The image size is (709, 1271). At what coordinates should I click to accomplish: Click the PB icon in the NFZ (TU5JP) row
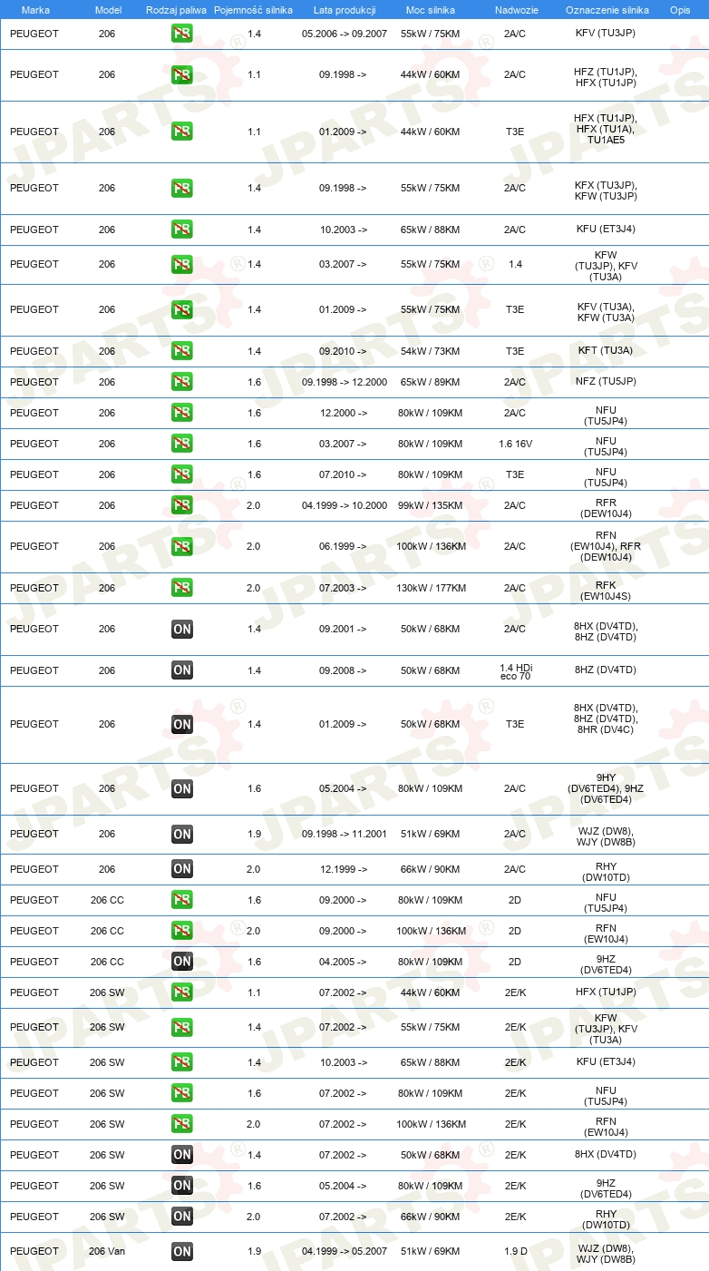coord(182,382)
